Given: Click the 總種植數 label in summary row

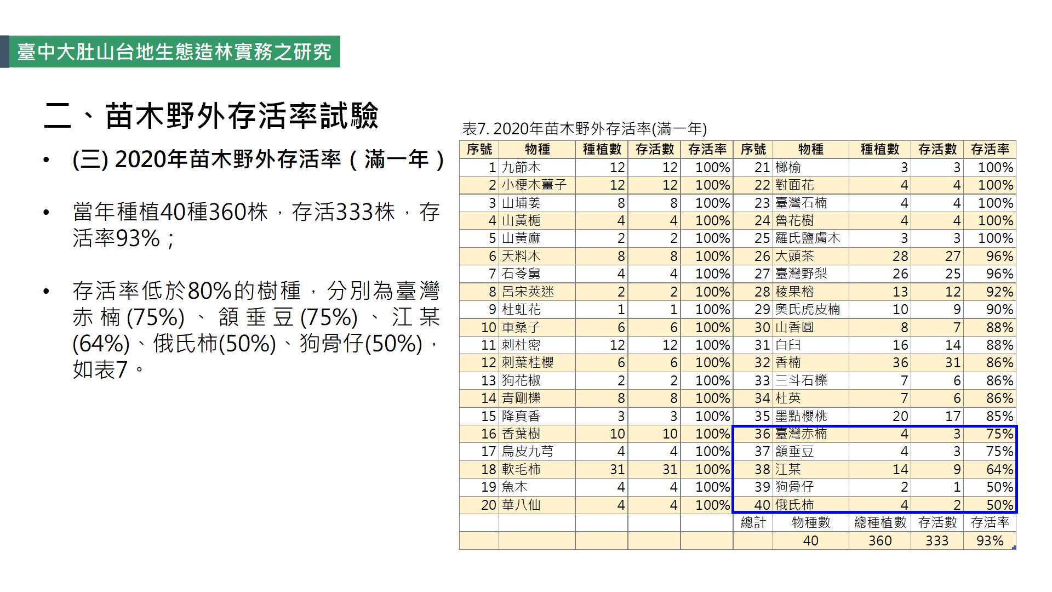Looking at the screenshot, I should coord(880,522).
